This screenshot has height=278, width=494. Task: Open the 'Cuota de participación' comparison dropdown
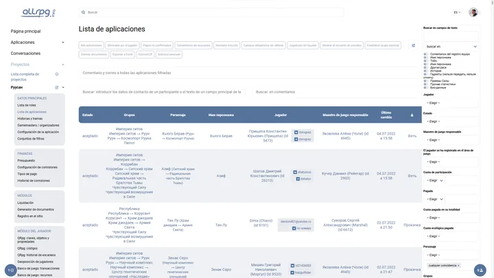[x=434, y=181]
